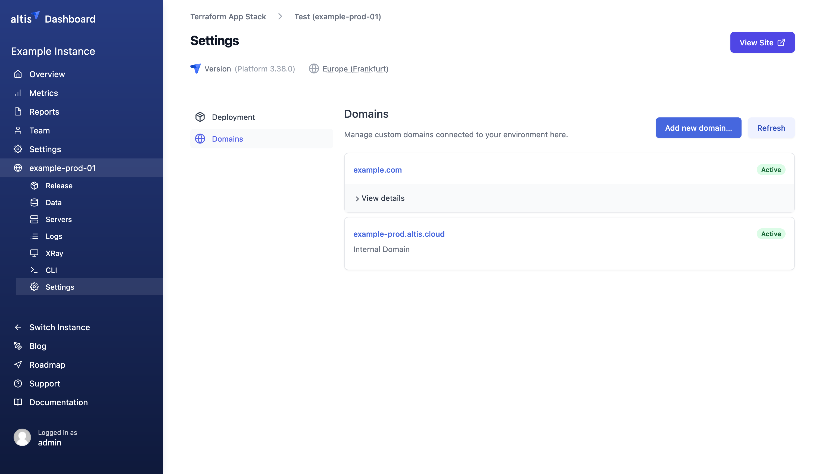Open the Release section
822x474 pixels.
89,186
